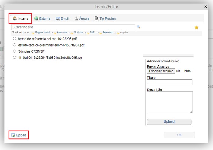Open the Tip Preview tab
Screen dimensions: 213x150
tap(105, 19)
